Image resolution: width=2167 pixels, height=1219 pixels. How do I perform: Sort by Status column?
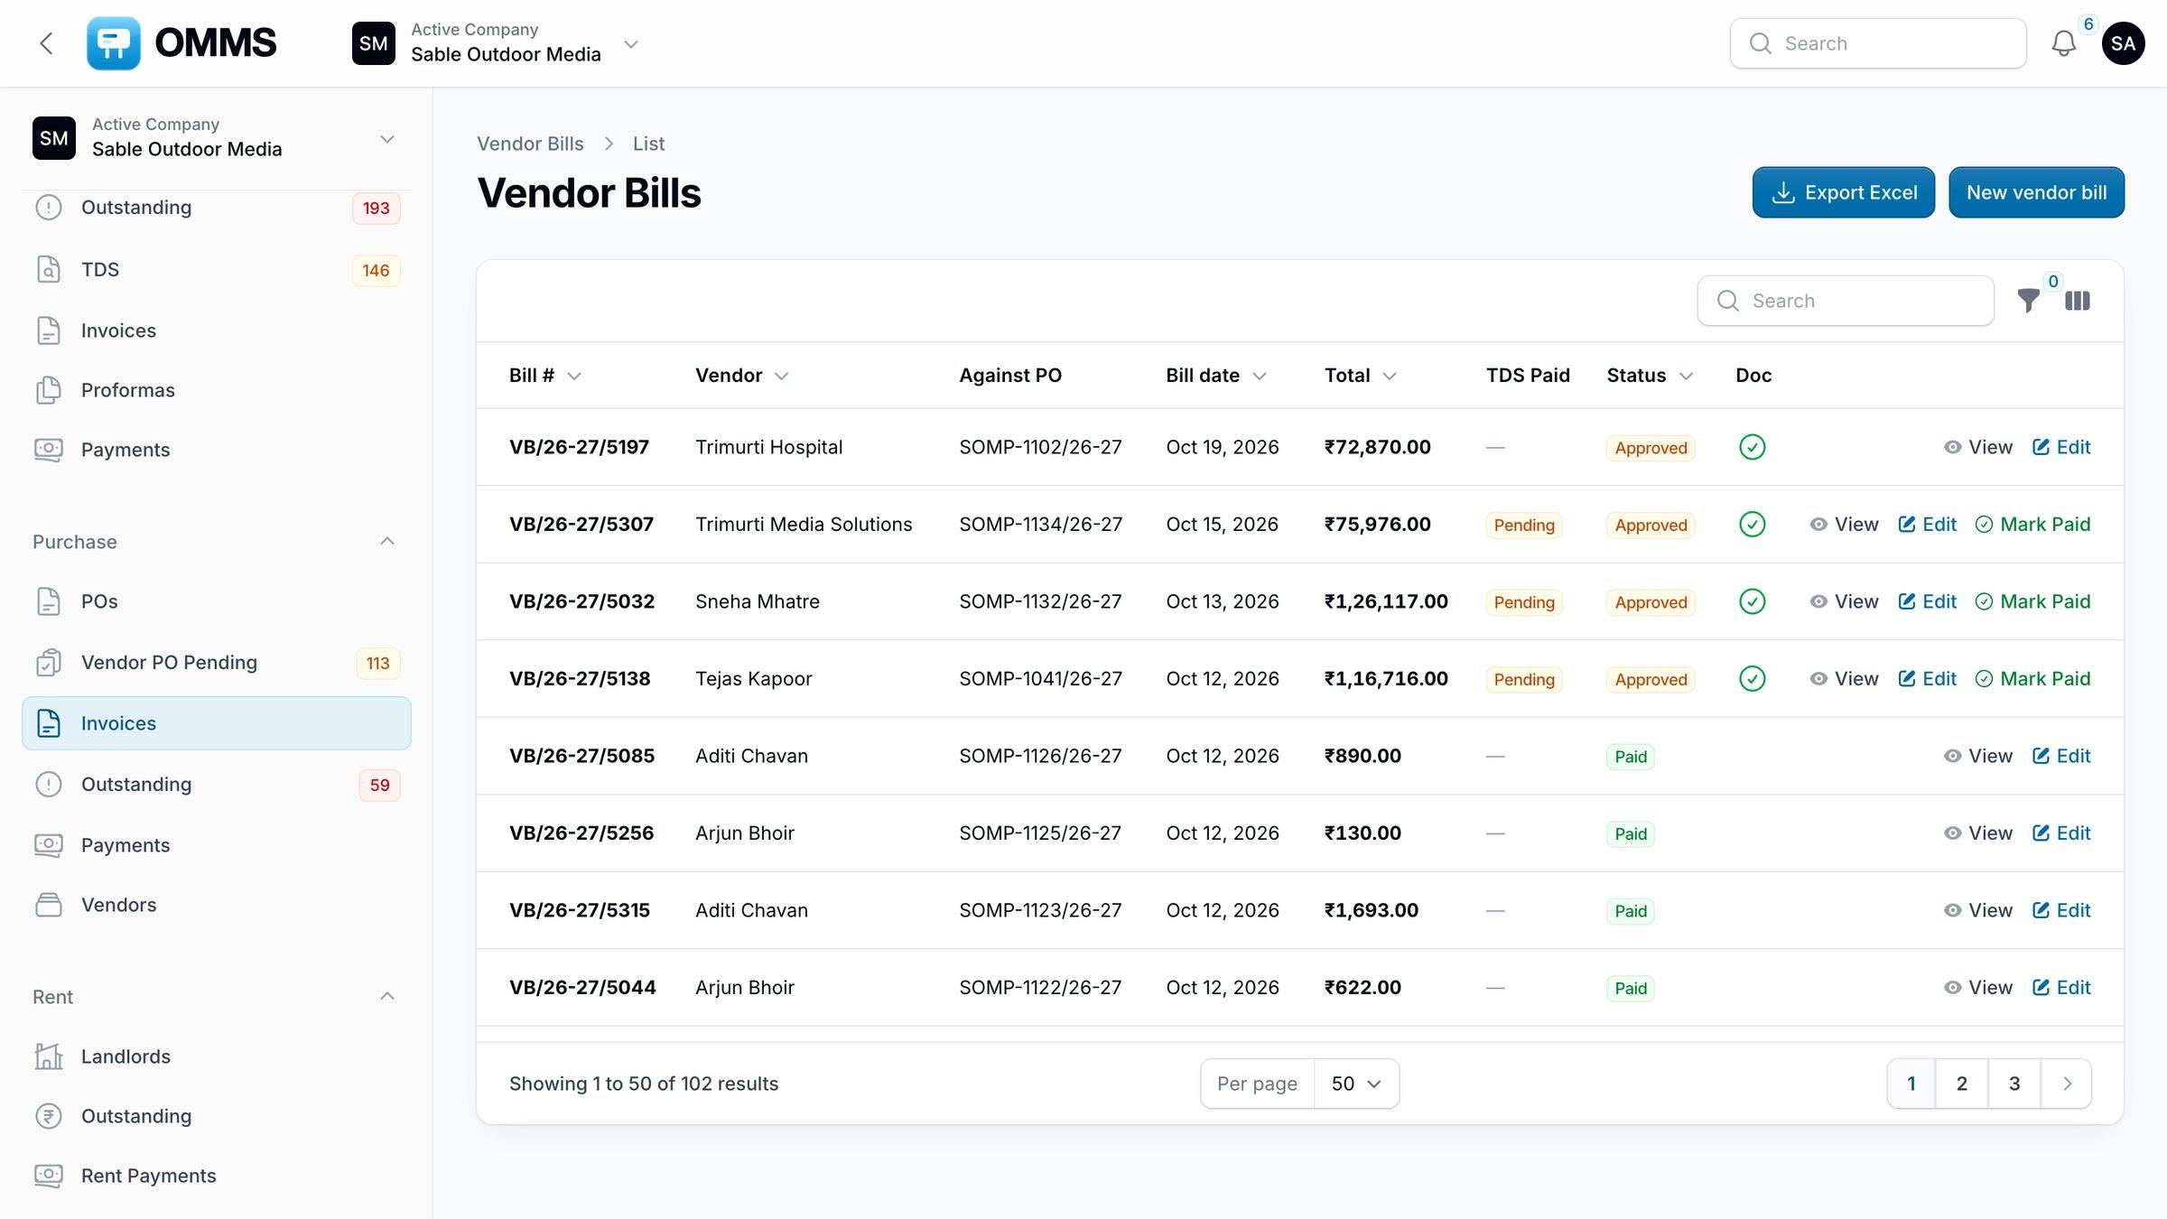pyautogui.click(x=1650, y=376)
